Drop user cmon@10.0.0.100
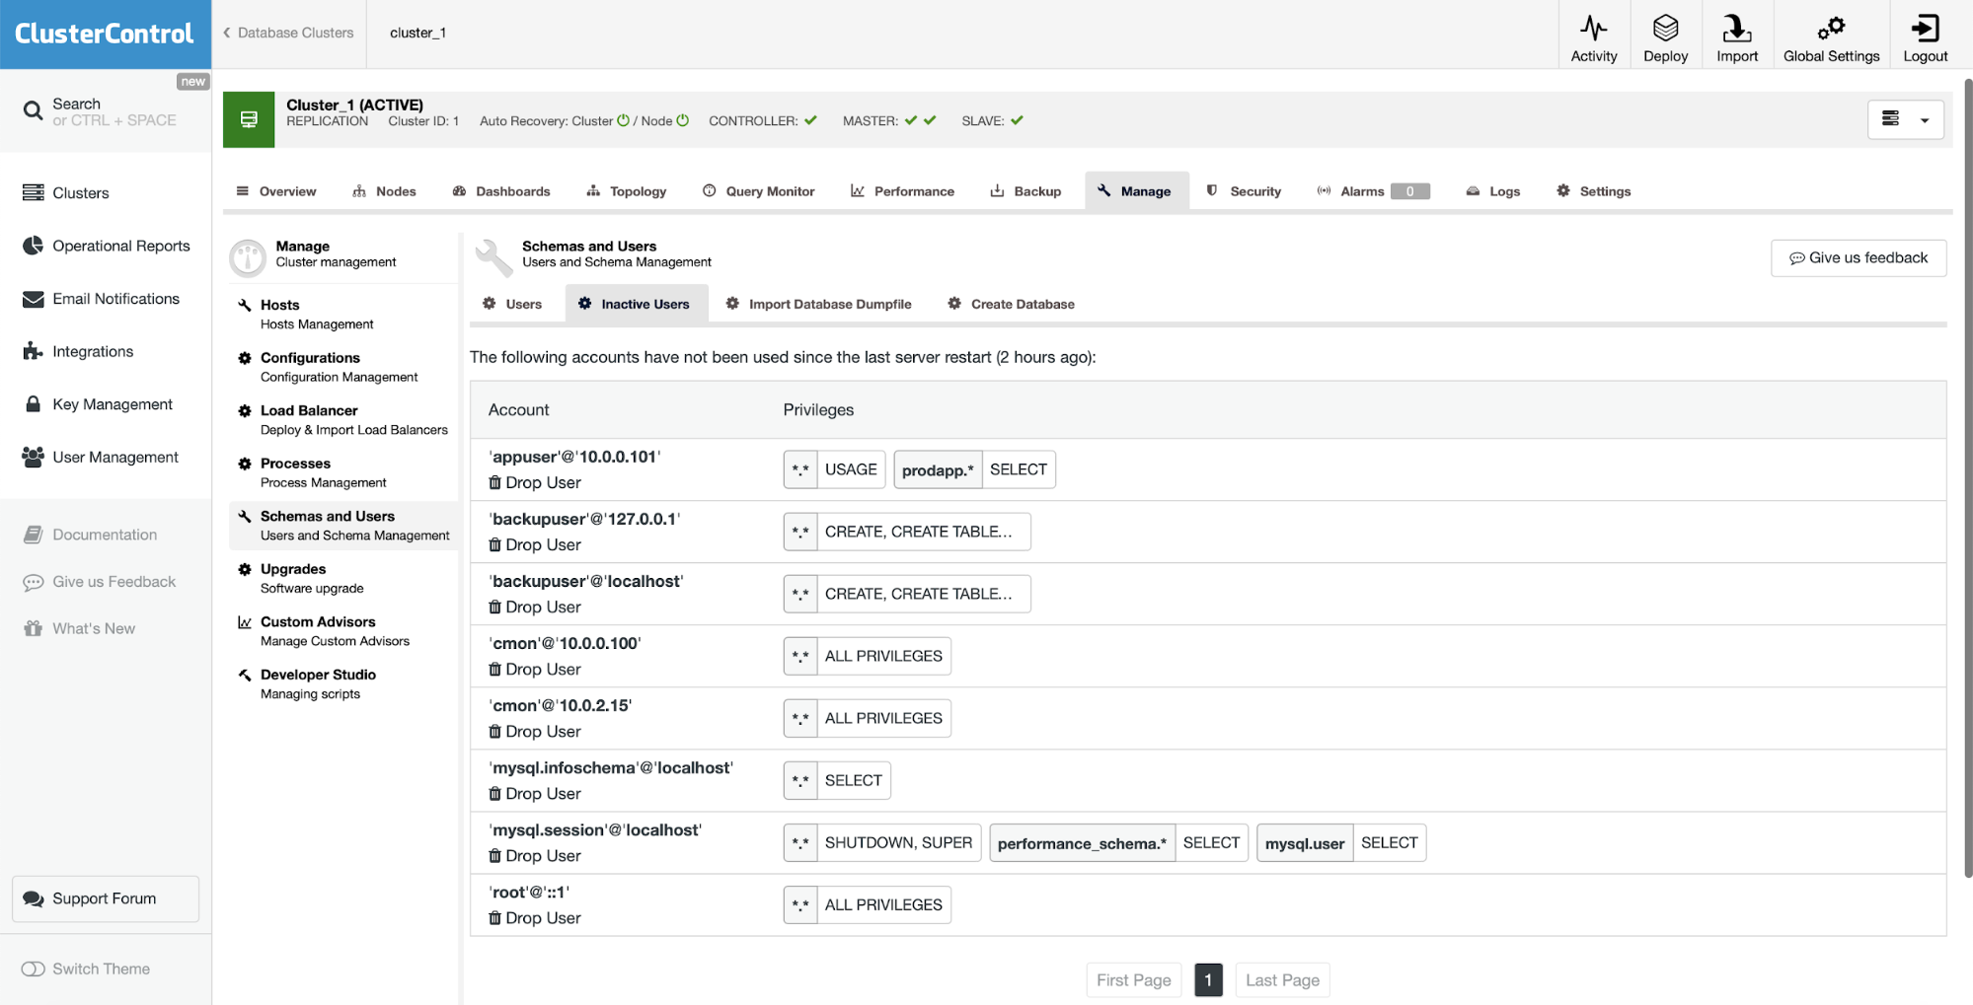 coord(535,669)
